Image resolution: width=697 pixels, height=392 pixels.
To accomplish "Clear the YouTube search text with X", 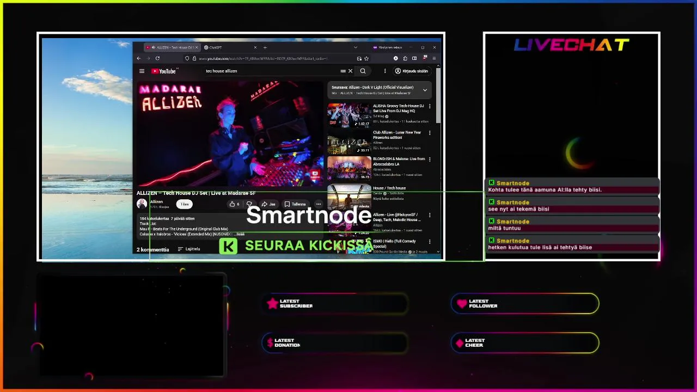I will point(350,71).
